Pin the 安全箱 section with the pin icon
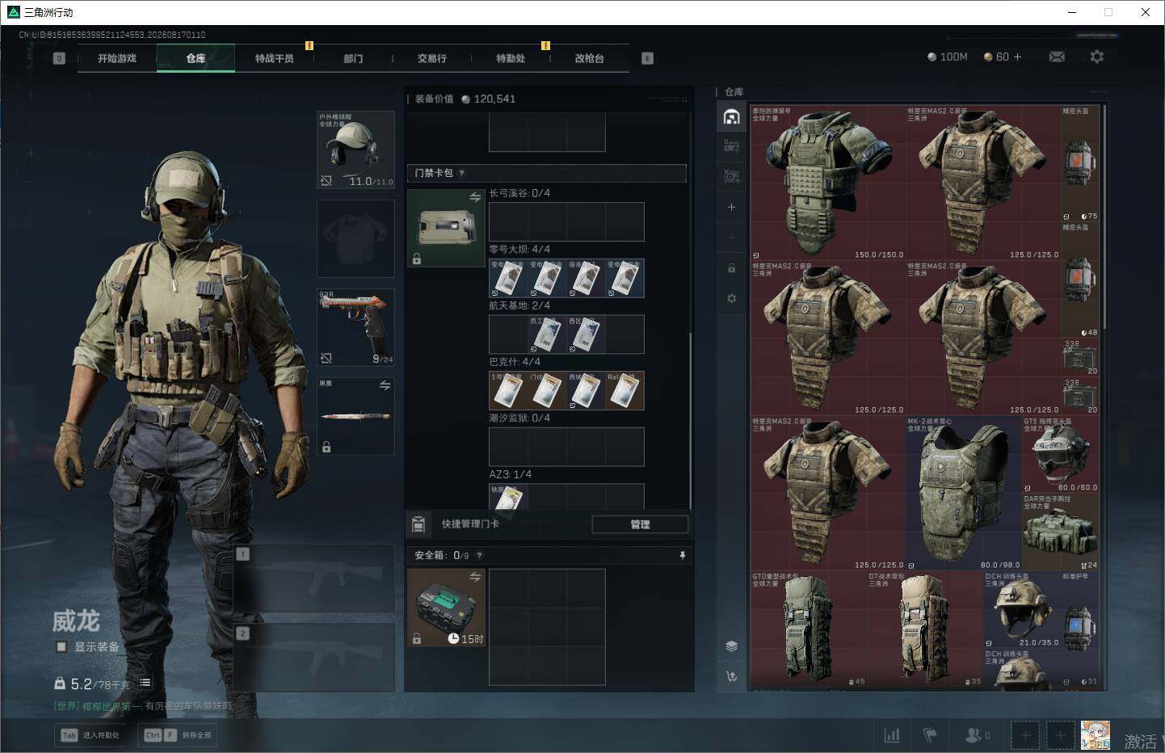 pyautogui.click(x=683, y=555)
